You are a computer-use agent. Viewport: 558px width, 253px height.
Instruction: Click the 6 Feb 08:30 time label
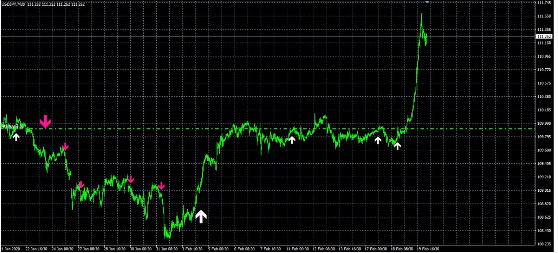(245, 249)
